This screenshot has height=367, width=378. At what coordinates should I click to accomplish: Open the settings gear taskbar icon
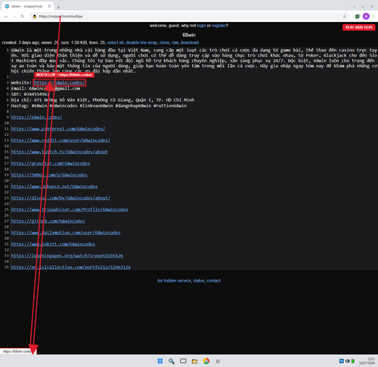pos(218,362)
